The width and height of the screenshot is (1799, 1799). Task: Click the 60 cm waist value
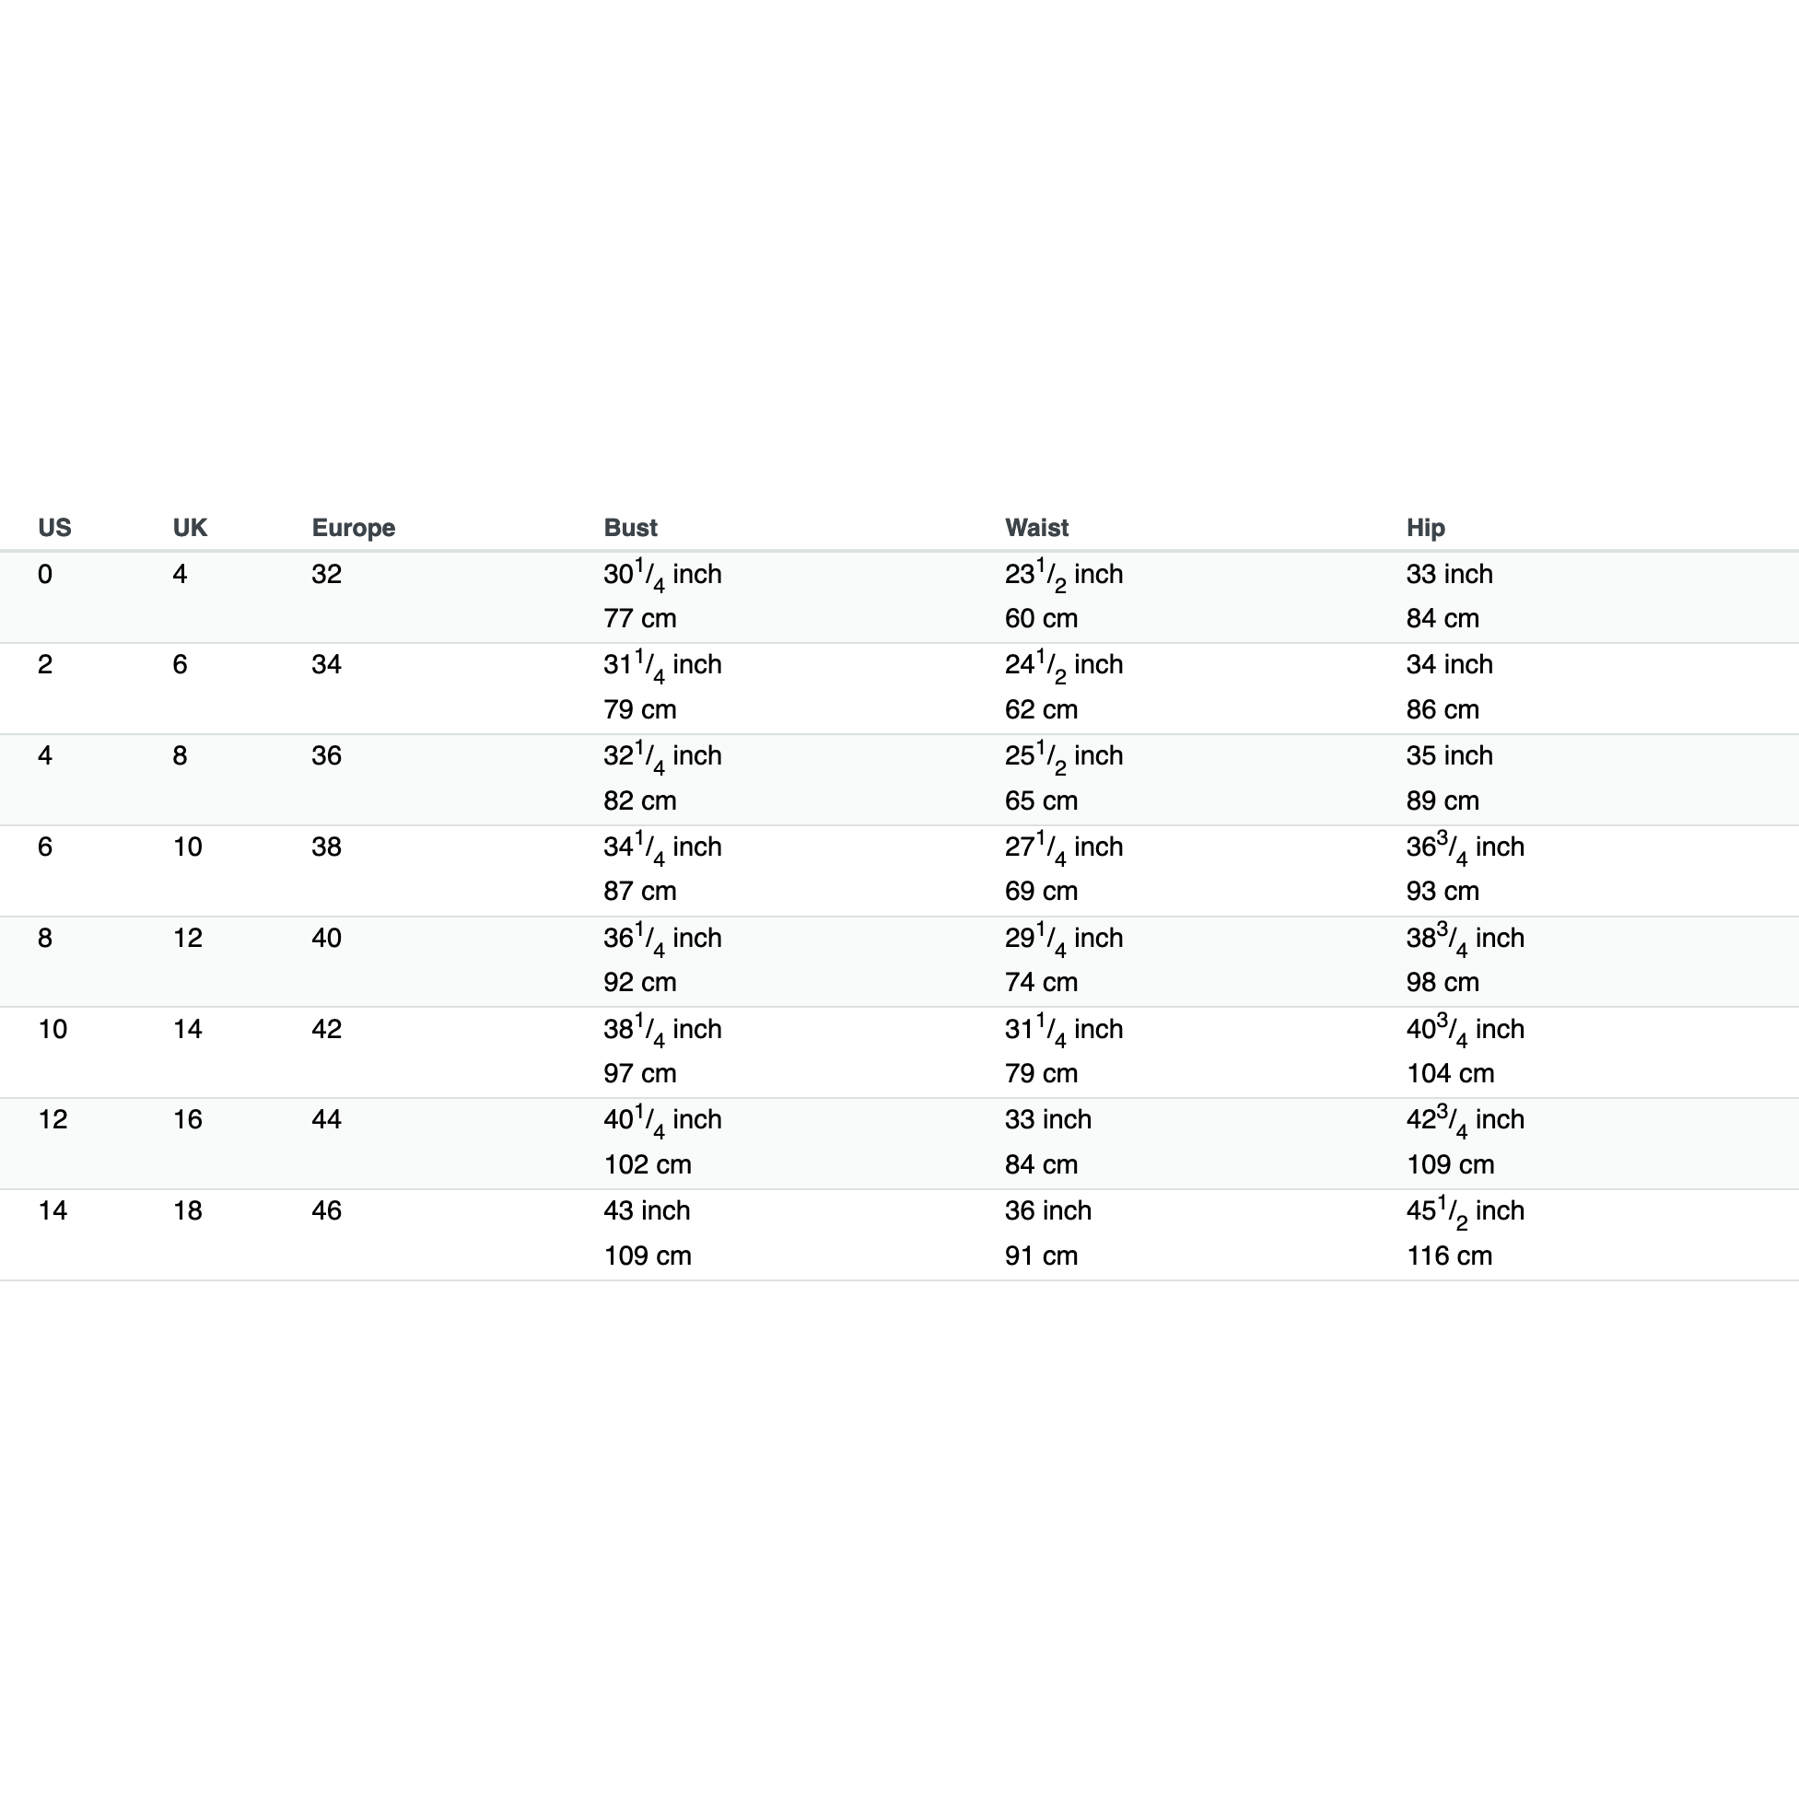tap(1041, 618)
